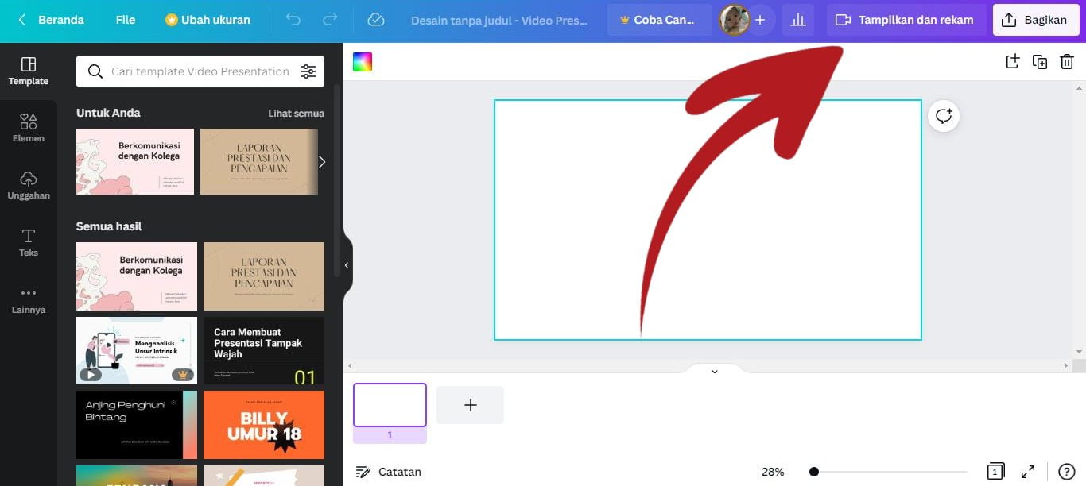Click Tampilkan dan rekam
Image resolution: width=1086 pixels, height=486 pixels.
(905, 19)
